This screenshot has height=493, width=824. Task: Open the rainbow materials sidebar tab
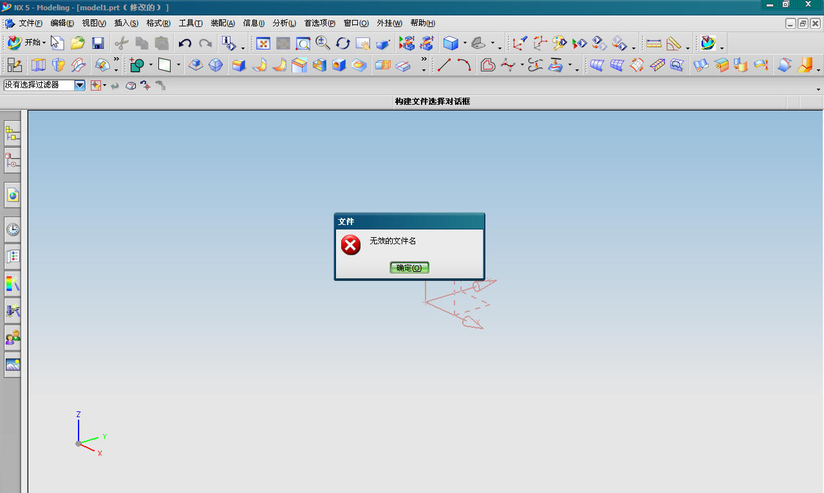pos(12,283)
